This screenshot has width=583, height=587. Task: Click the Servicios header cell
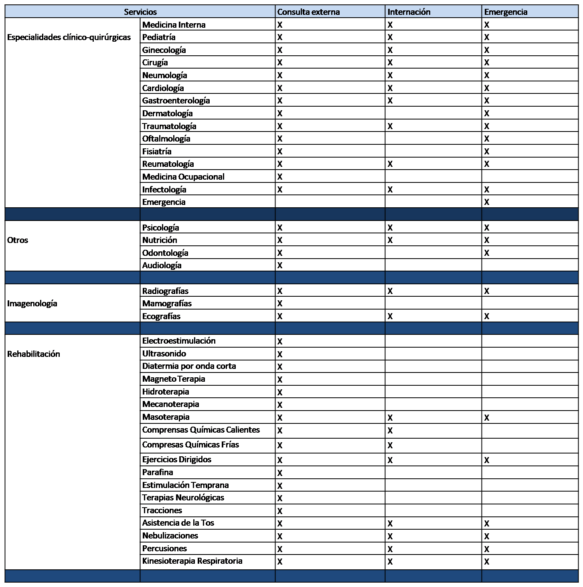140,12
